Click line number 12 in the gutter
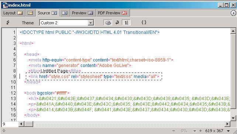The height and width of the screenshot is (134, 237). [13, 93]
